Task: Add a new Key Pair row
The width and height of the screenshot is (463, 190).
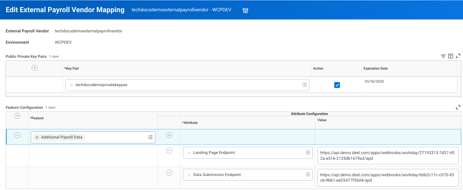Action: [x=35, y=68]
